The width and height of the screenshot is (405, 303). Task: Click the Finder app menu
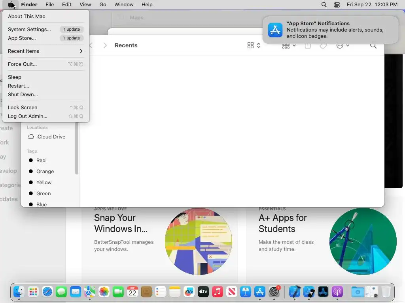(x=29, y=5)
